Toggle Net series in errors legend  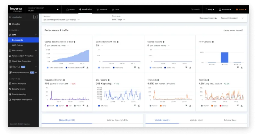(x=69, y=106)
